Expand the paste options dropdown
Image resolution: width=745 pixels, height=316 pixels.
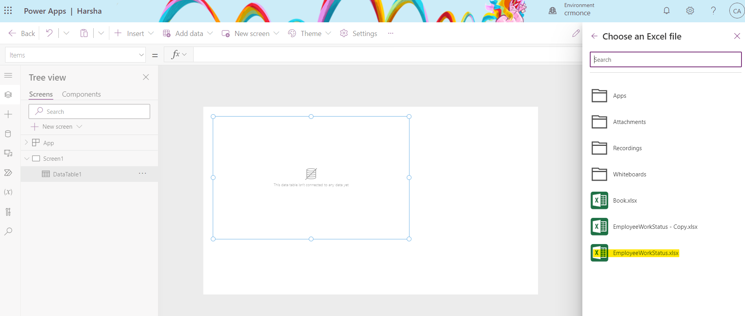pos(101,33)
